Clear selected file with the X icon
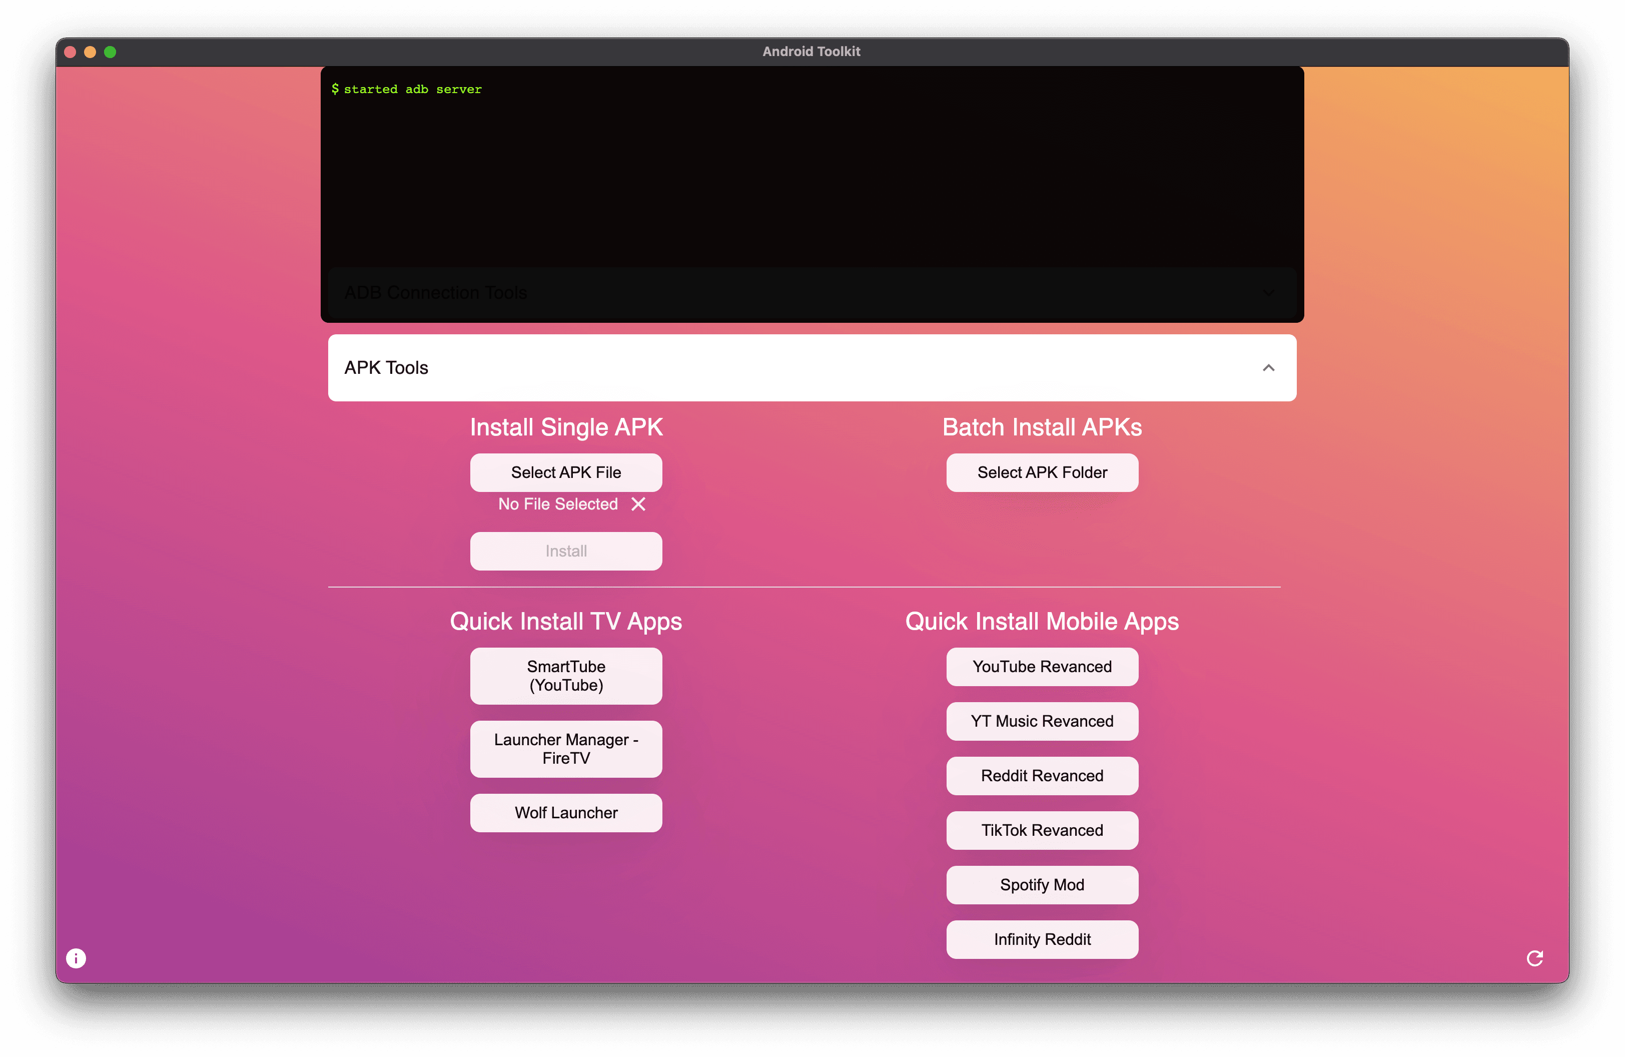Viewport: 1625px width, 1057px height. tap(638, 504)
